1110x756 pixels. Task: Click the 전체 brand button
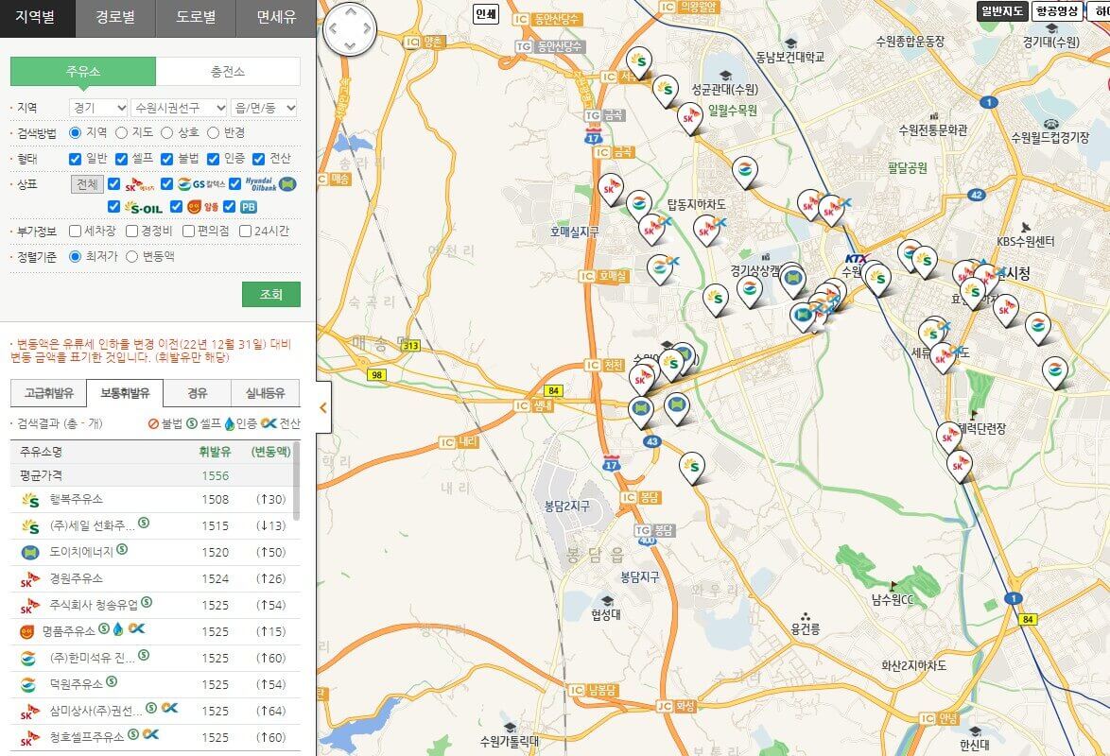tap(88, 184)
